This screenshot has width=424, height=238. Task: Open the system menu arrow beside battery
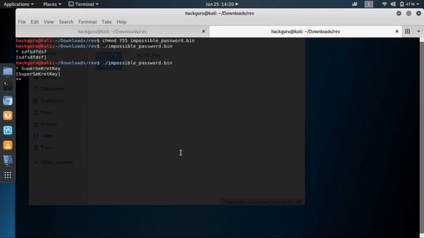(x=419, y=4)
